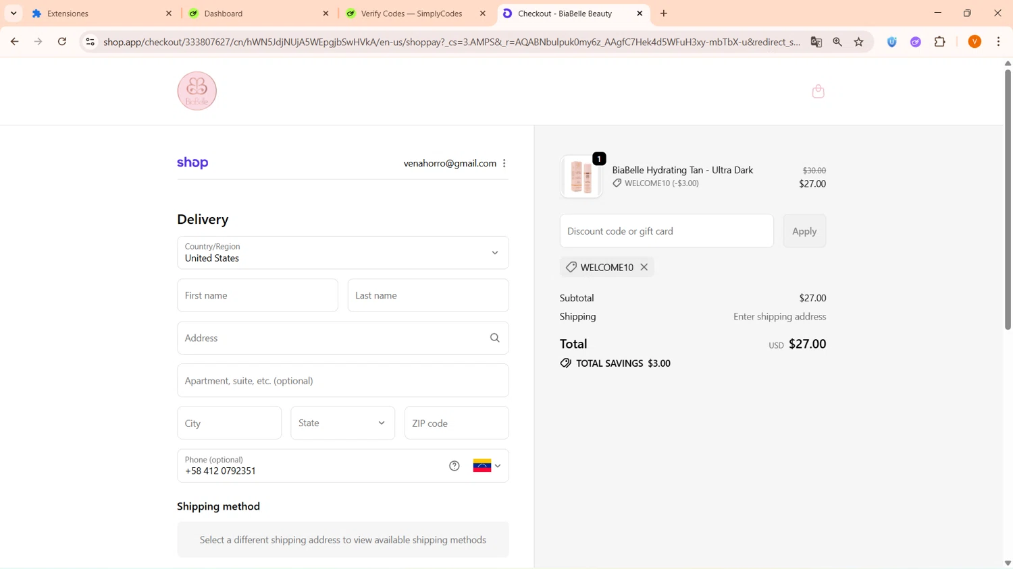Click the Enter shipping address text
Screen dimensions: 1013x569
tap(779, 316)
